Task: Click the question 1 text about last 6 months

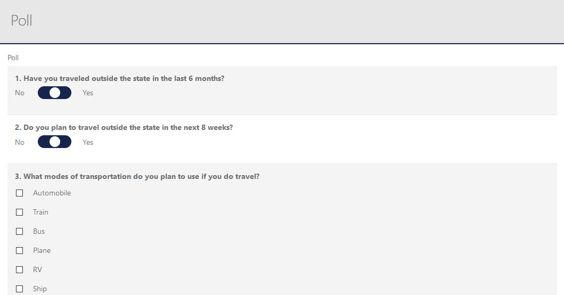Action: (120, 78)
